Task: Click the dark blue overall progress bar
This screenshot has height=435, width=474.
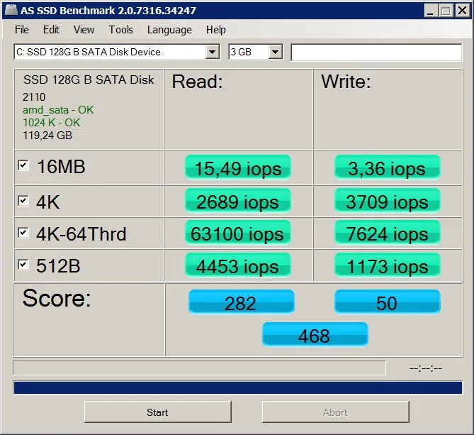Action: 238,387
